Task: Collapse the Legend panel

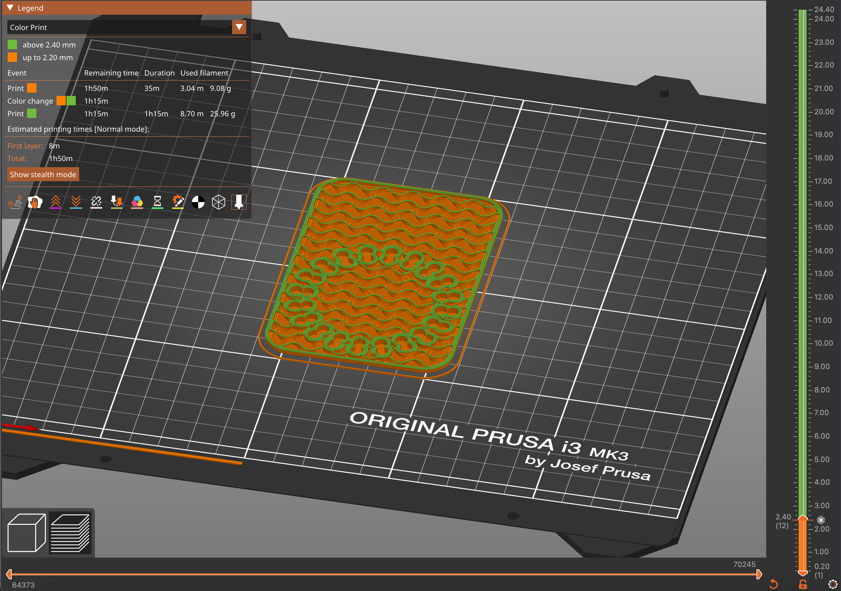Action: click(10, 8)
